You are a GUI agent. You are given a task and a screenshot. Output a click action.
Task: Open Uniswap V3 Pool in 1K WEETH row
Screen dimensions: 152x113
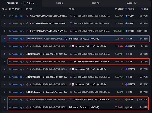[90, 69]
